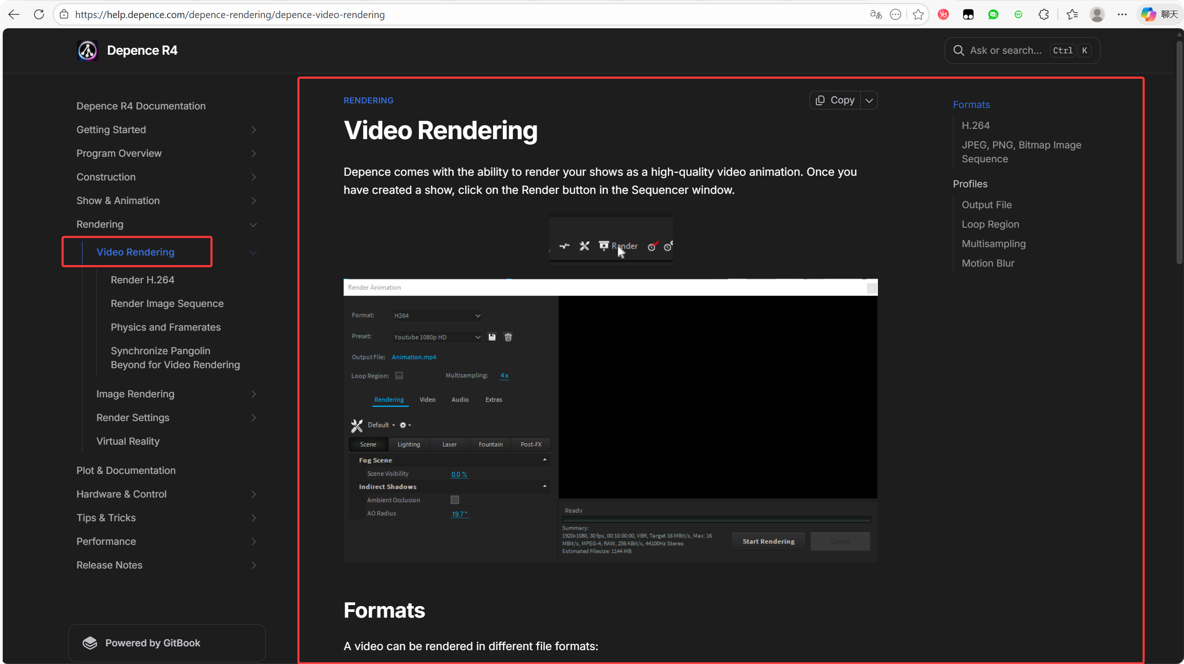Jump to Motion Blur section link
The width and height of the screenshot is (1184, 664).
[x=988, y=263]
